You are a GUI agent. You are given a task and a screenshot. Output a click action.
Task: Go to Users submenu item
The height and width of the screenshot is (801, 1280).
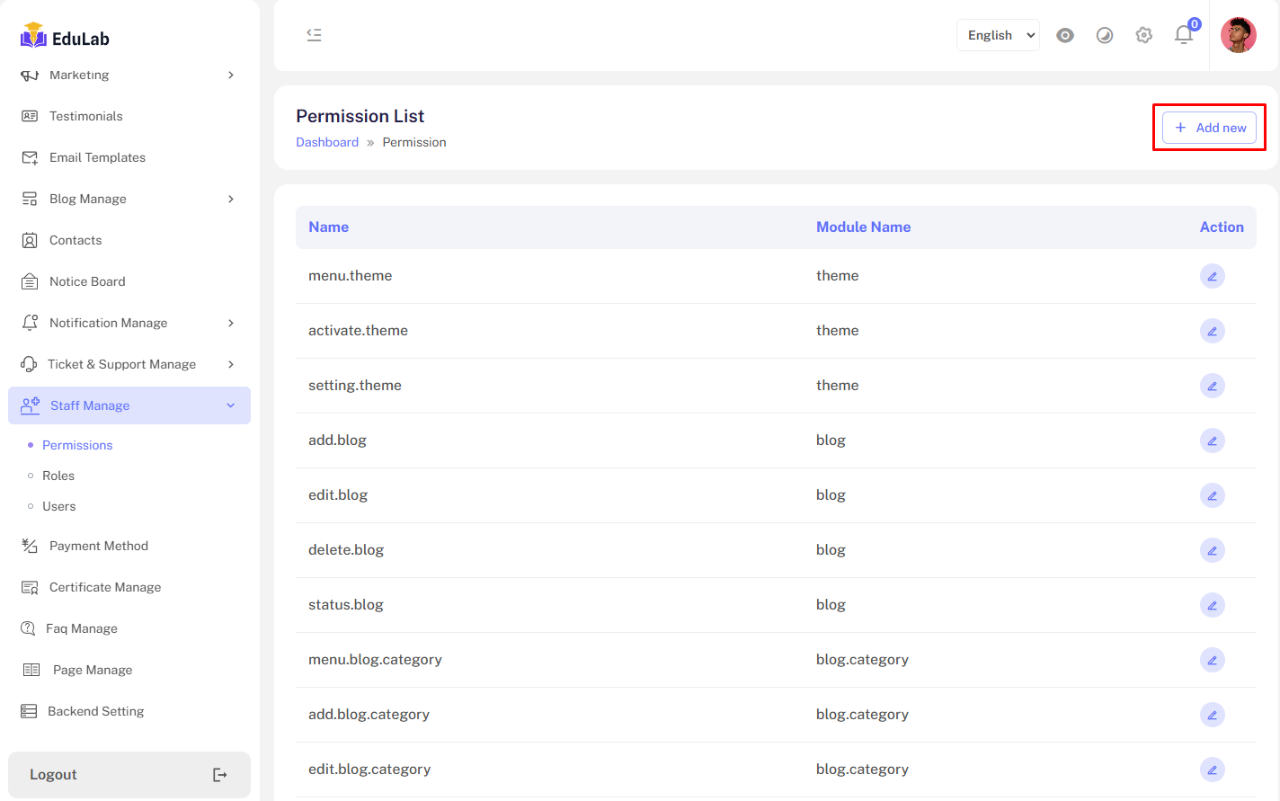[x=59, y=506]
